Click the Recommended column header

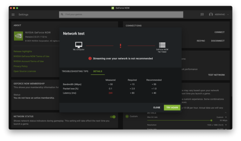tap(154, 80)
